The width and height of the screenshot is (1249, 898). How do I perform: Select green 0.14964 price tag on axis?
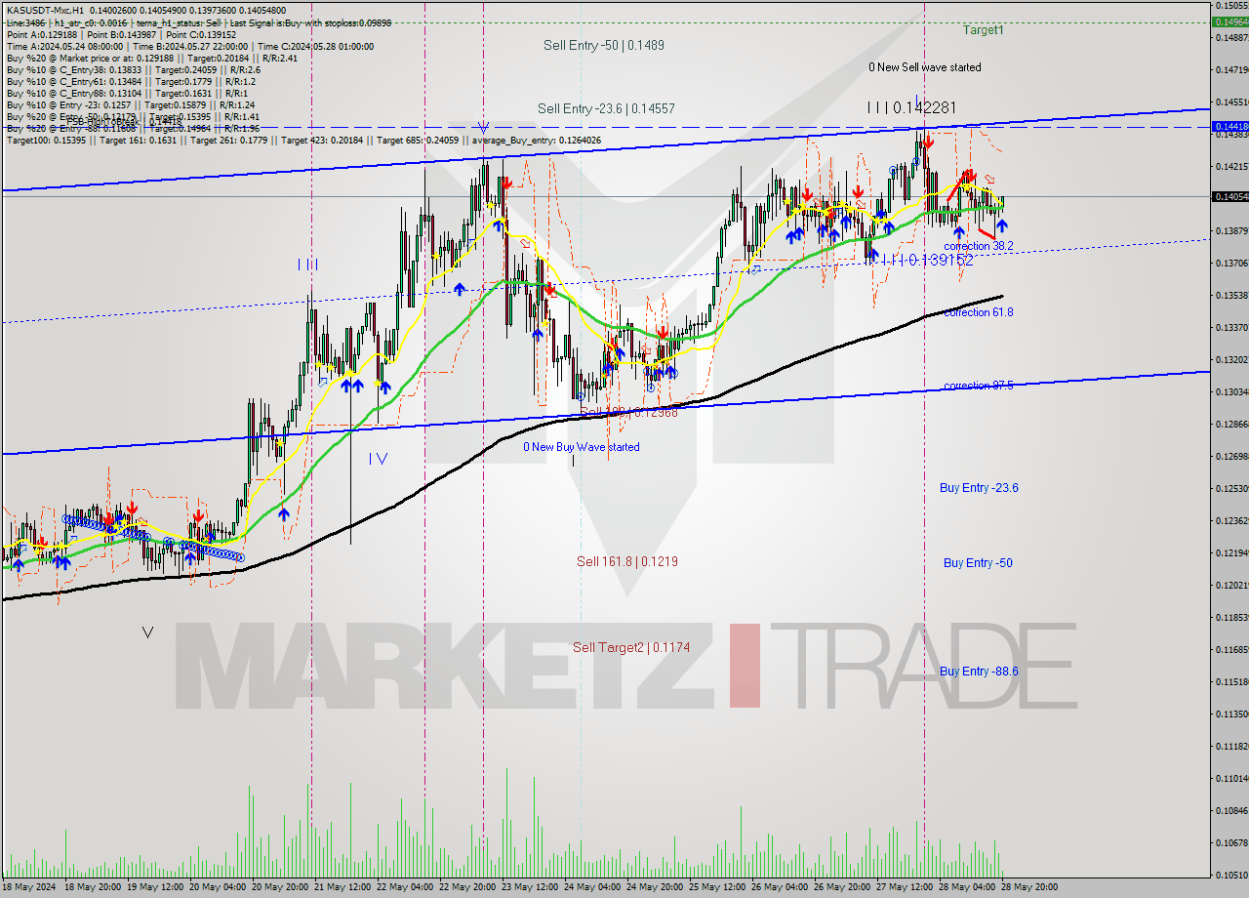(1229, 21)
